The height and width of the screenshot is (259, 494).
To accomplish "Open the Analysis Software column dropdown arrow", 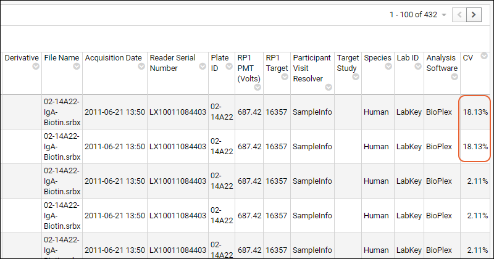I will (454, 77).
